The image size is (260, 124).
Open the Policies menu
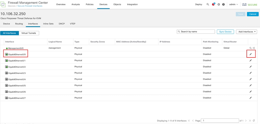click(x=90, y=4)
